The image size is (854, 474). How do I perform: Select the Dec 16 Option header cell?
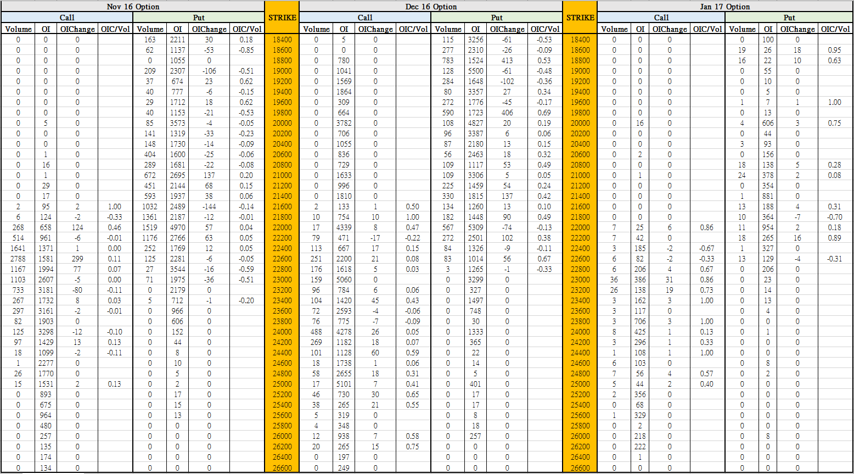431,7
